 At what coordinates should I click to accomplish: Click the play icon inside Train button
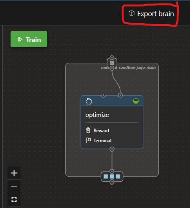point(20,39)
